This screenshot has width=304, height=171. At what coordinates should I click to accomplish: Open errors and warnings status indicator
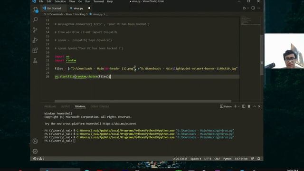click(39, 159)
